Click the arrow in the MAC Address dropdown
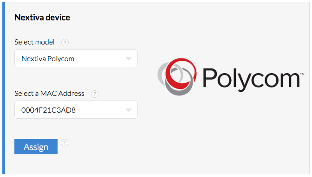The height and width of the screenshot is (177, 312). coord(129,110)
